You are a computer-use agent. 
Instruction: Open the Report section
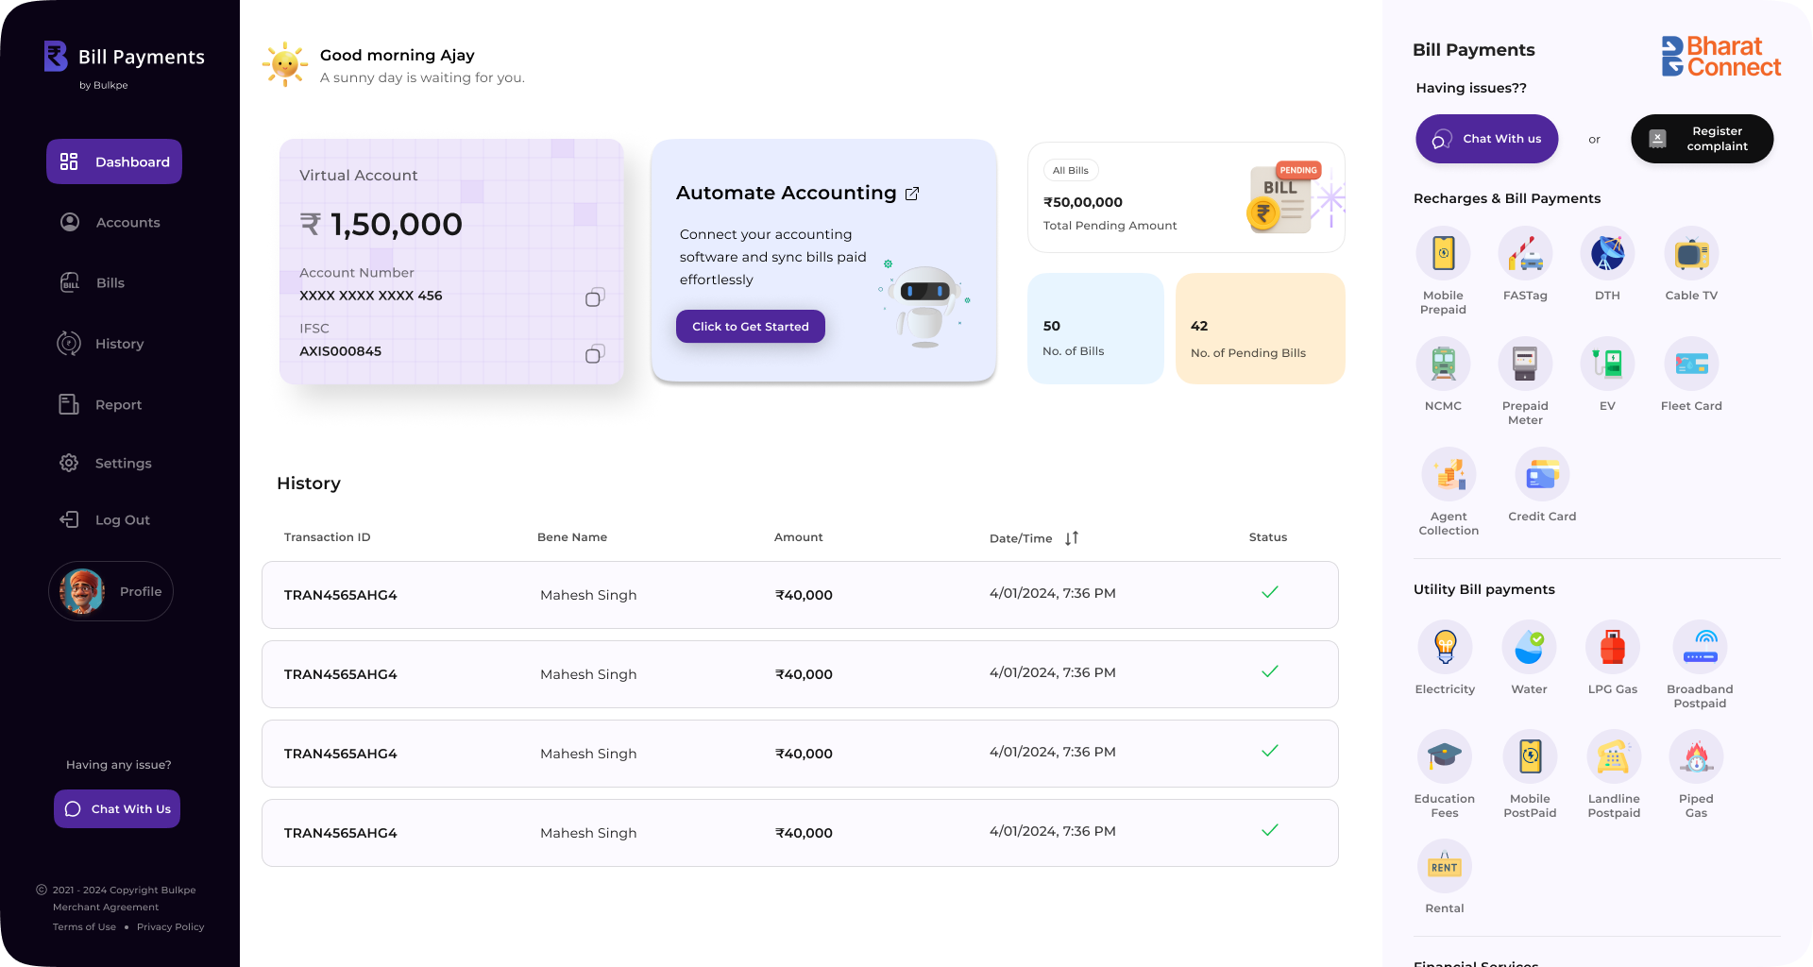point(117,404)
